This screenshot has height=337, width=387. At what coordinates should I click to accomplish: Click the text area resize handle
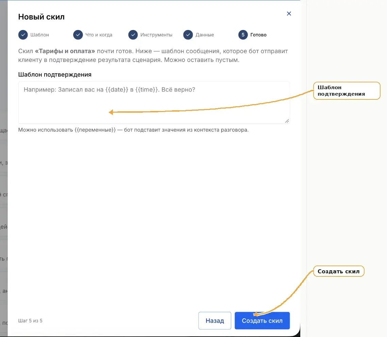point(287,121)
